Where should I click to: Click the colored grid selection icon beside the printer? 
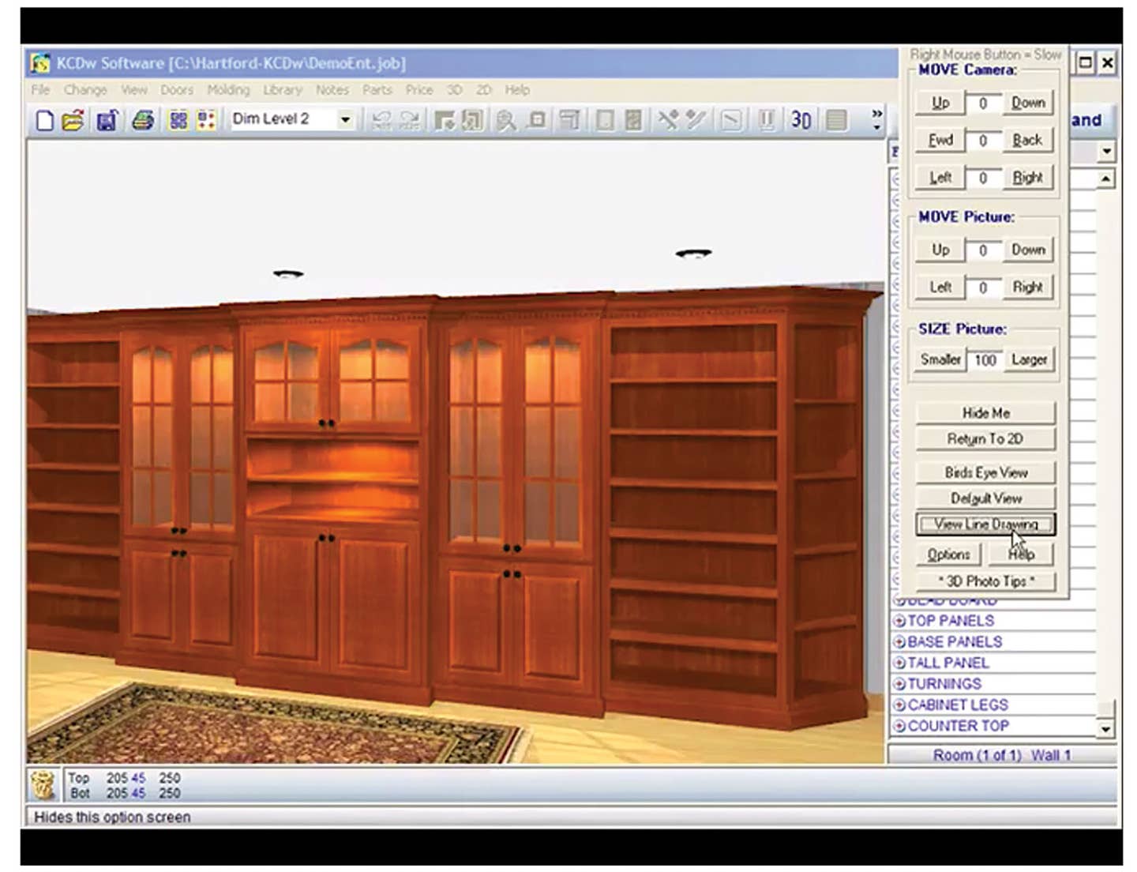[178, 119]
